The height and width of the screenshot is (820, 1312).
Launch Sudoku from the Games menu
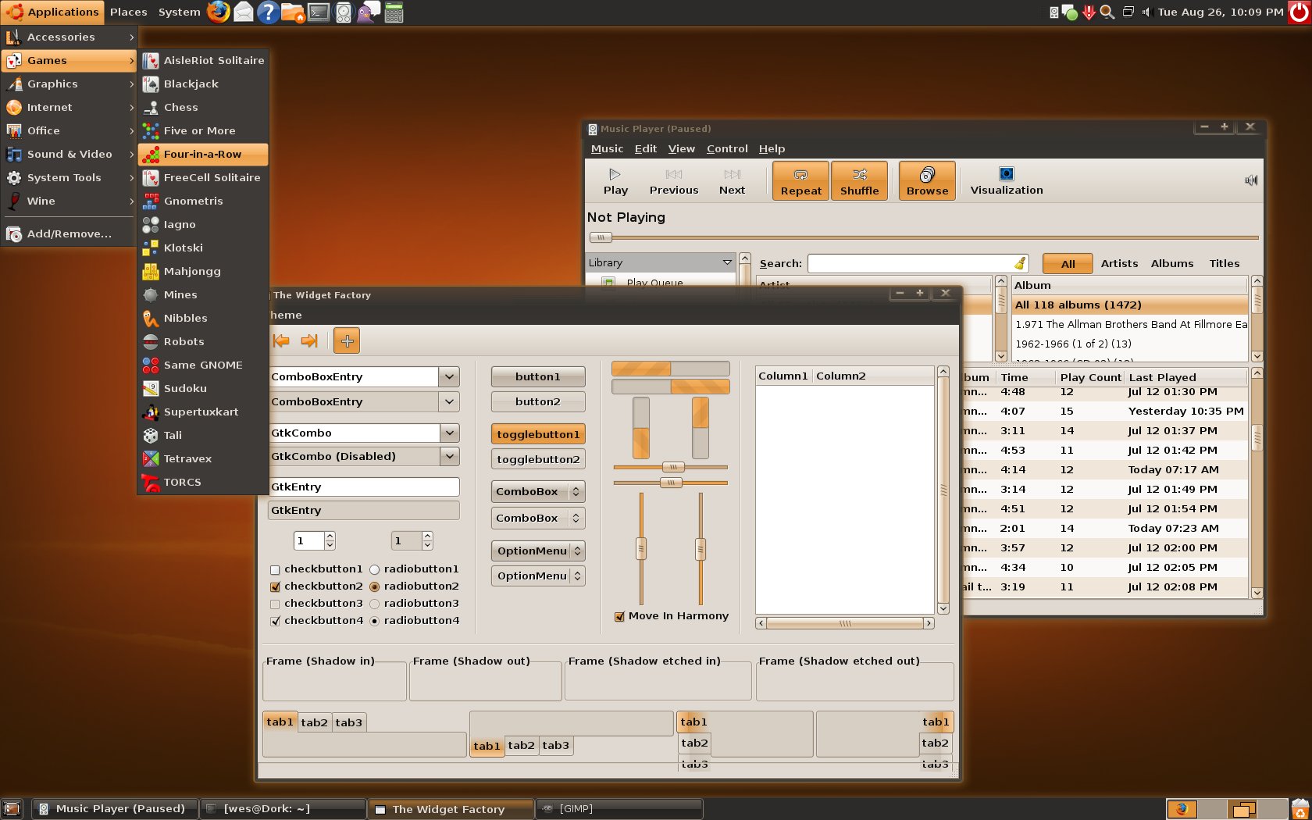click(x=203, y=388)
